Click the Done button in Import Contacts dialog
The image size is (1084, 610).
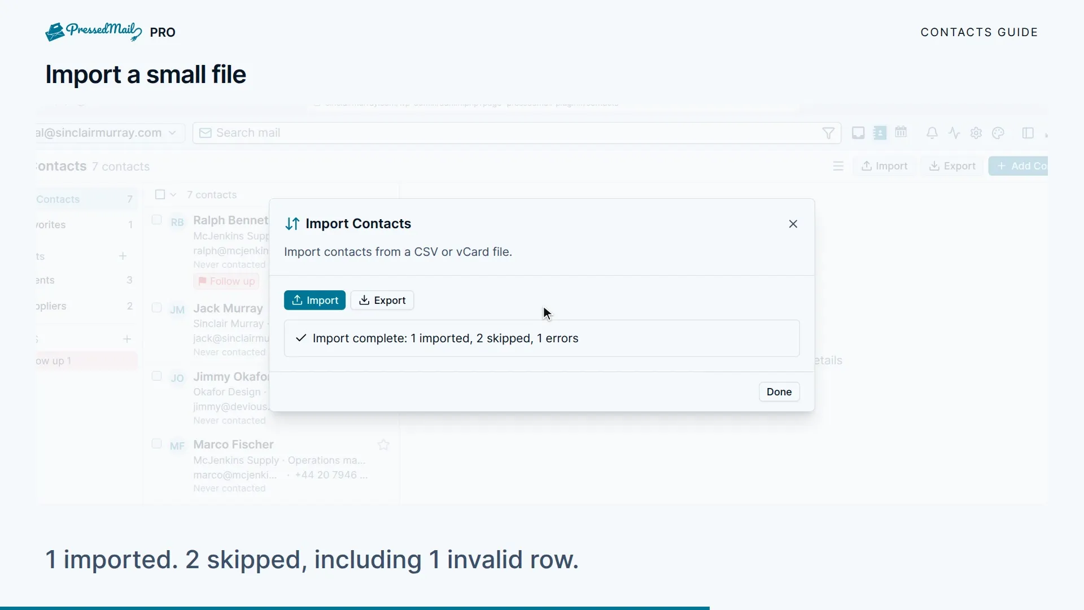click(779, 392)
